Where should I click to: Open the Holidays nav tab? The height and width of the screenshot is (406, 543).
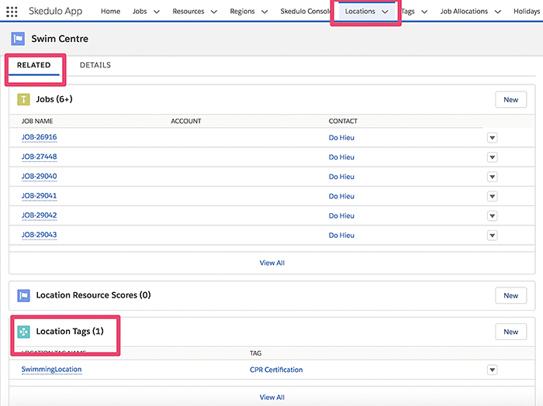click(x=527, y=12)
